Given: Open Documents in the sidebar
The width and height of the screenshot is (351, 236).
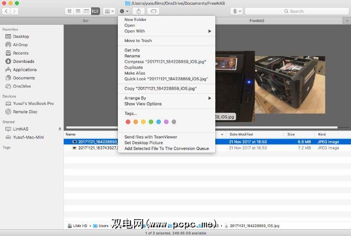Looking at the screenshot, I should [x=24, y=78].
